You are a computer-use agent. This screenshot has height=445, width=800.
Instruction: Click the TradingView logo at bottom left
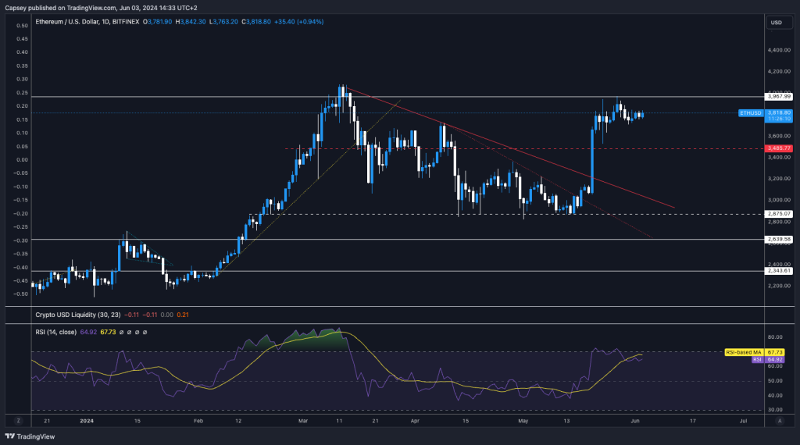coord(27,437)
